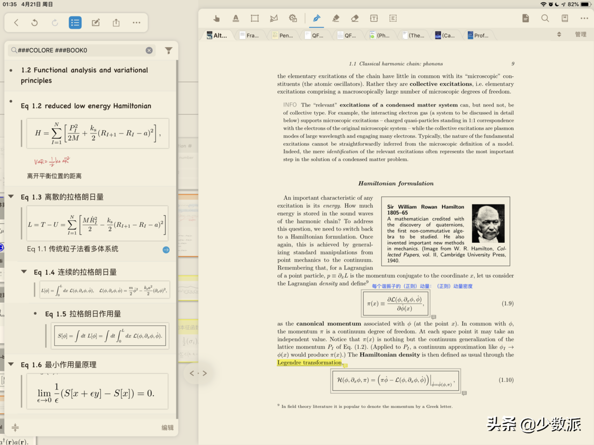
Task: Tap the 管理 manage tabs button
Action: (580, 34)
